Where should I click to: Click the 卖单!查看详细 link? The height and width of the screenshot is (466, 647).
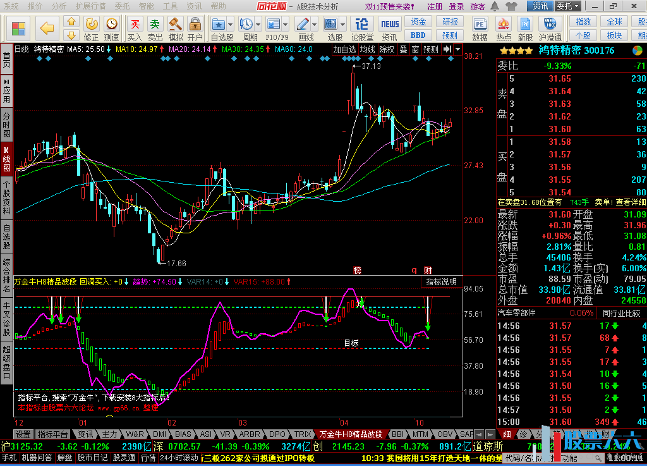click(620, 202)
